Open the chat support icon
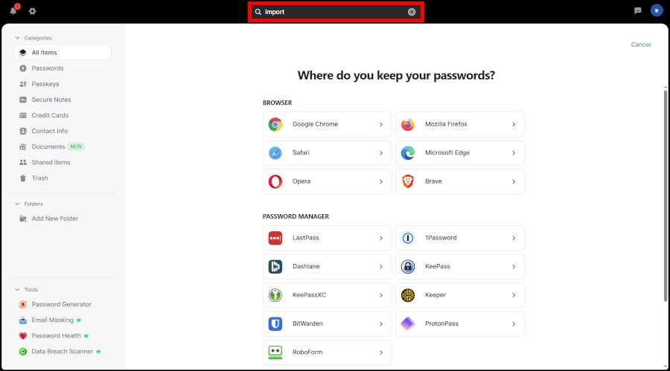This screenshot has width=670, height=371. pos(637,11)
